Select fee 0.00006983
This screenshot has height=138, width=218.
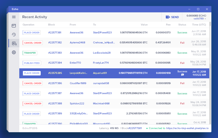click(x=163, y=53)
